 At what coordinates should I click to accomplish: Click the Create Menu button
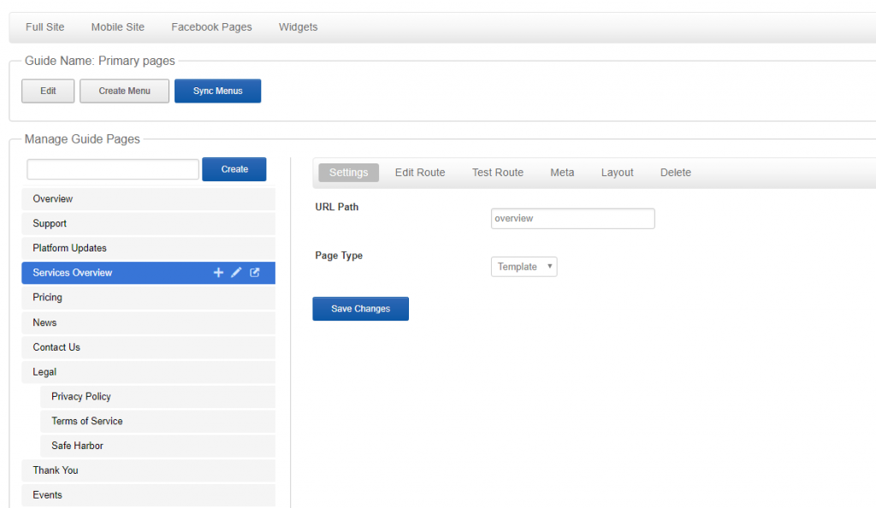tap(125, 91)
